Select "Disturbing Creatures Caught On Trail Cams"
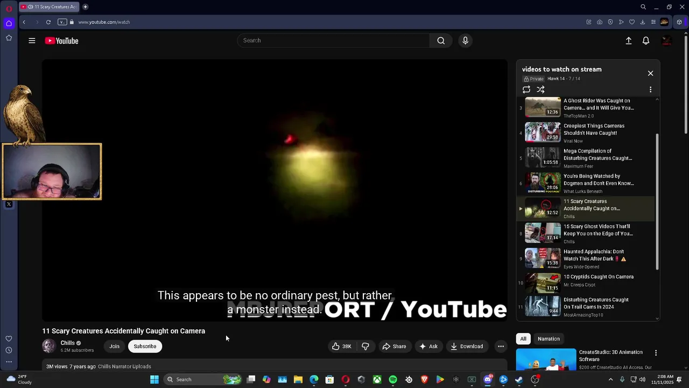The width and height of the screenshot is (689, 388). tap(586, 307)
